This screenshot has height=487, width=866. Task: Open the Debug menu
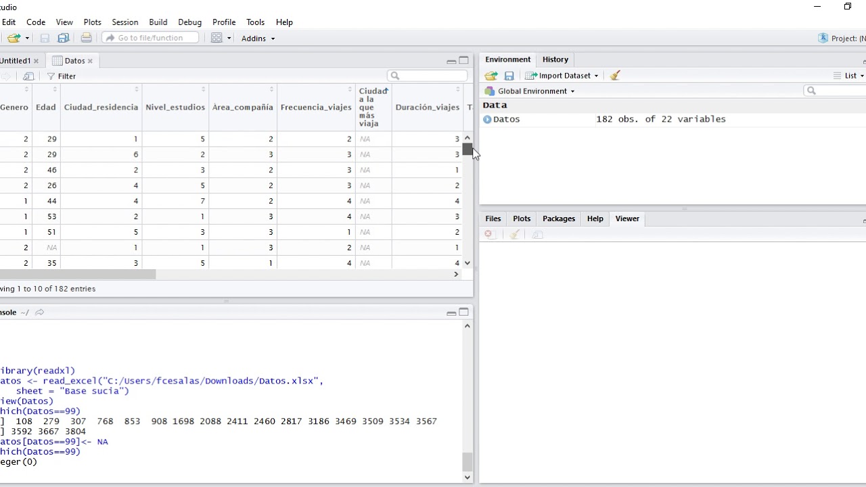coord(189,22)
